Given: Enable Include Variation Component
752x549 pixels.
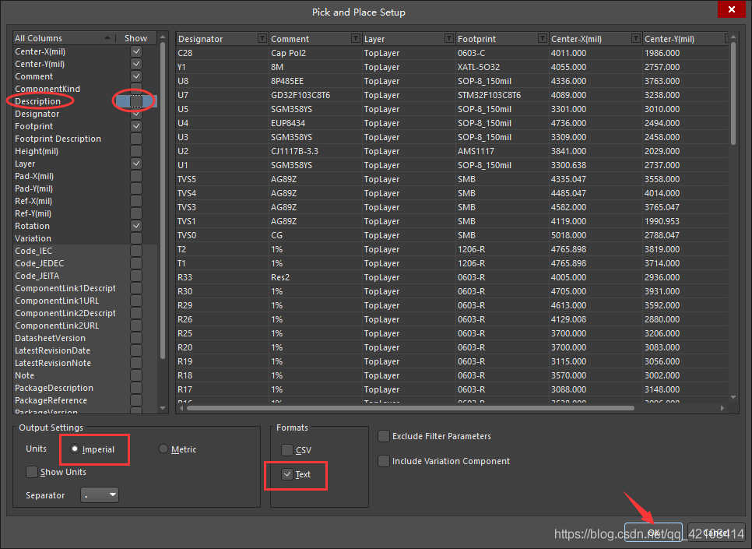Looking at the screenshot, I should [383, 461].
